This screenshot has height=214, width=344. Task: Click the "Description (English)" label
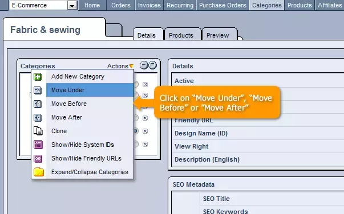207,159
